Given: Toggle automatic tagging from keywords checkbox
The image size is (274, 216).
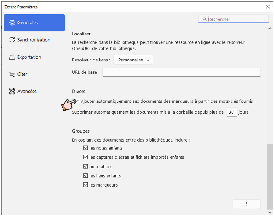Looking at the screenshot, I should pyautogui.click(x=77, y=101).
